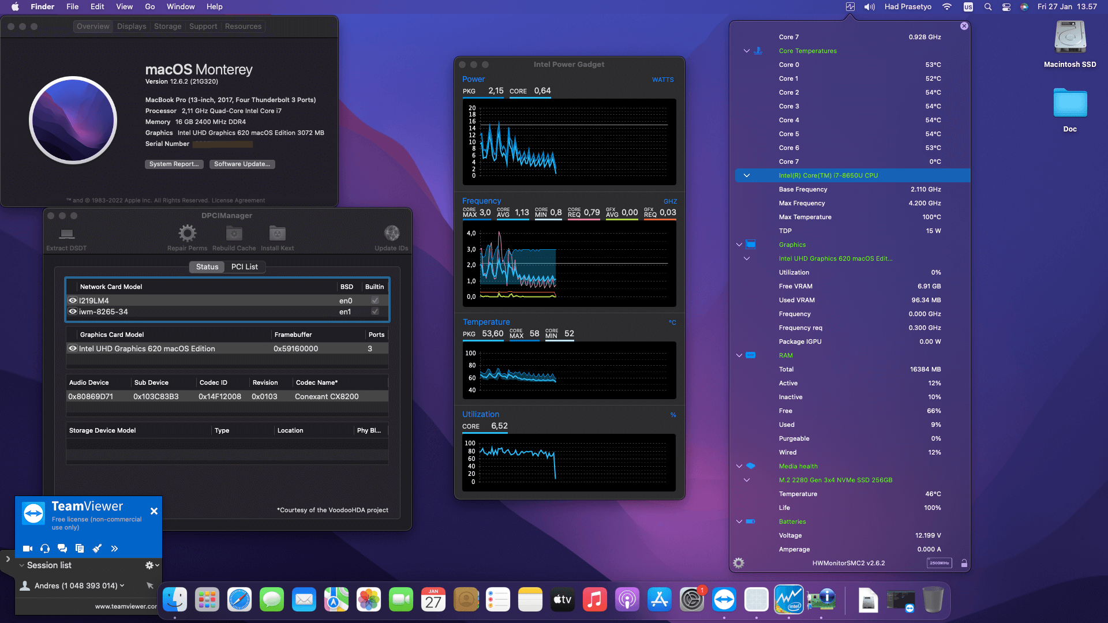Screen dimensions: 1108x623
Task: Open Macintosh SSD desktop drive
Action: 1070,38
